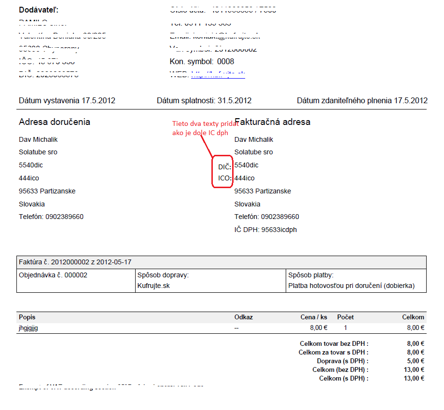444x410 pixels.
Task: Click the 'Popis' column header
Action: (27, 317)
